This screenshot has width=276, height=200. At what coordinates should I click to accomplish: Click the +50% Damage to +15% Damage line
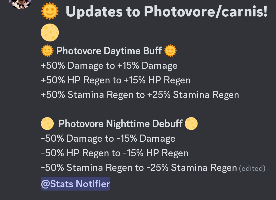tap(109, 65)
